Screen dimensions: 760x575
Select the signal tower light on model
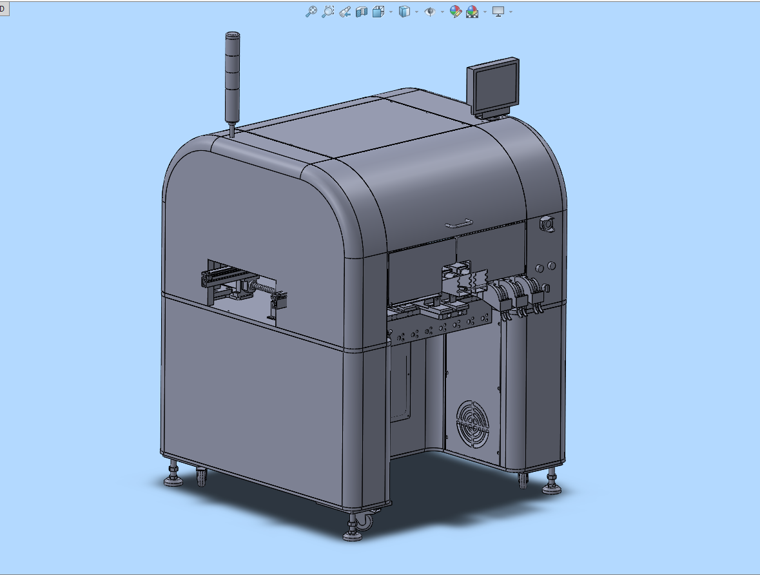point(233,77)
